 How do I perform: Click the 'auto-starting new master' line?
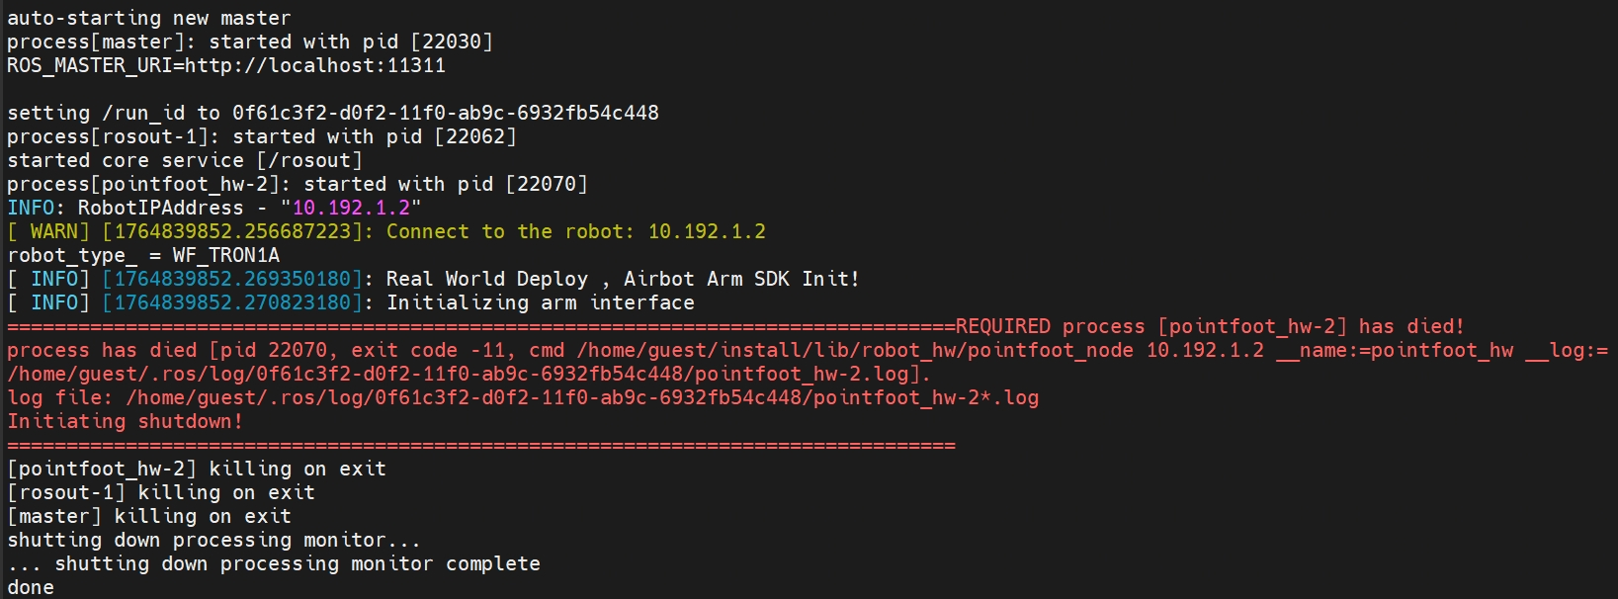click(x=149, y=18)
